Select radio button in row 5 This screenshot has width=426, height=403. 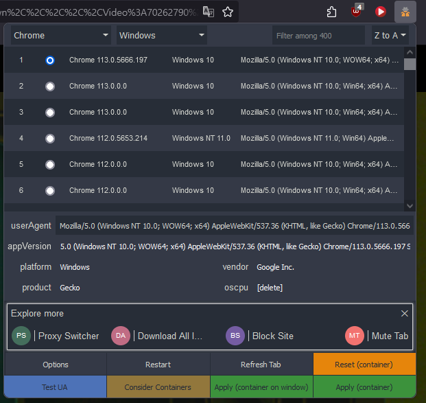pos(50,165)
